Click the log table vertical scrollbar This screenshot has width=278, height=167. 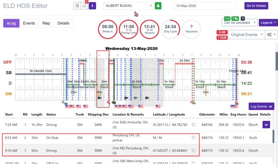(273, 136)
